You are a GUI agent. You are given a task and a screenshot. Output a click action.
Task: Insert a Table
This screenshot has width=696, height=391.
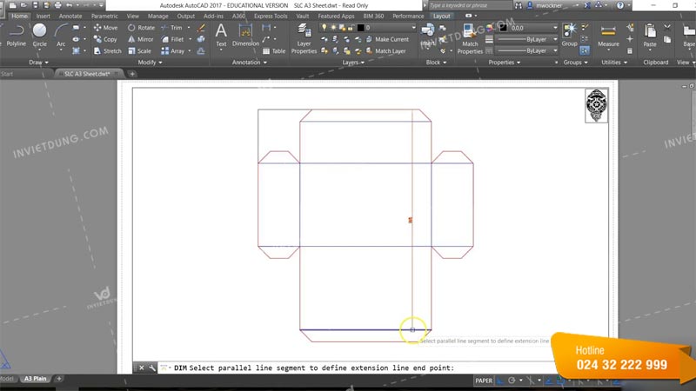tap(274, 51)
